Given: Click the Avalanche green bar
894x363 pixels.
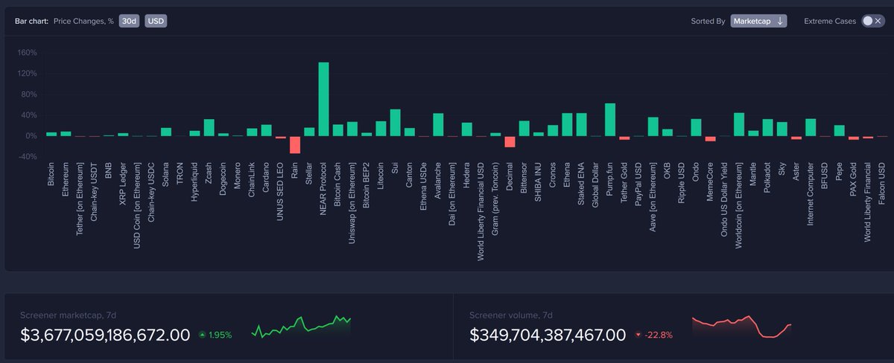Looking at the screenshot, I should [438, 124].
